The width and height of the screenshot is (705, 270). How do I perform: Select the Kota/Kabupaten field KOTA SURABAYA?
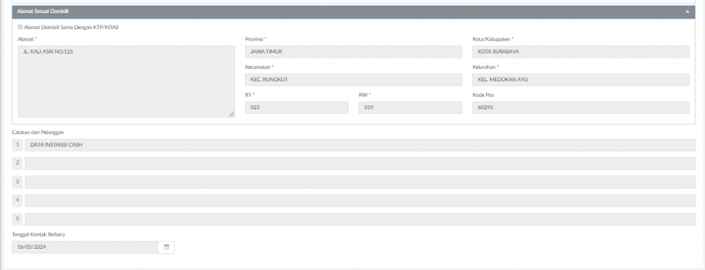coord(581,52)
